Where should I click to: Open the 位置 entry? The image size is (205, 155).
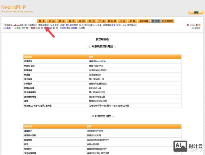[x=26, y=101]
